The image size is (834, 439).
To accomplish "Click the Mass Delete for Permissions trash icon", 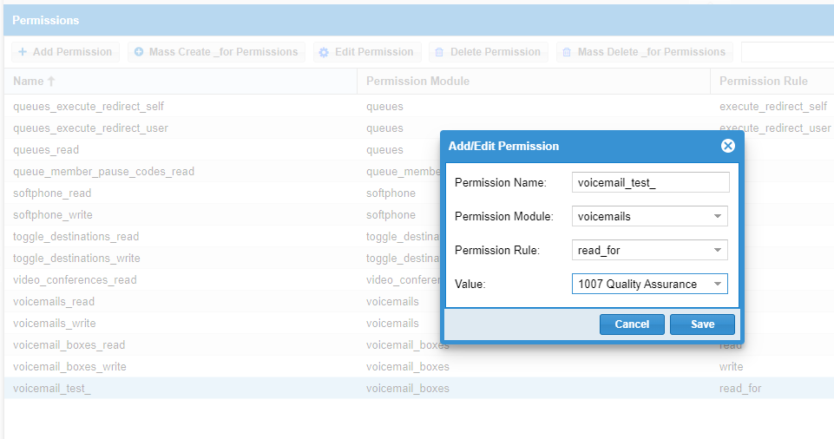I will pos(568,52).
